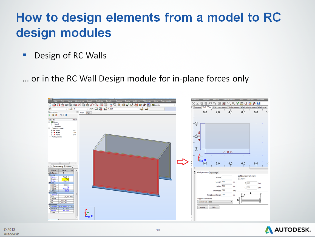Expand the Floors tree node
This screenshot has width=315, height=237.
[52, 131]
